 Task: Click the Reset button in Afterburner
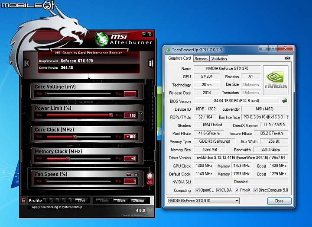click(x=121, y=201)
